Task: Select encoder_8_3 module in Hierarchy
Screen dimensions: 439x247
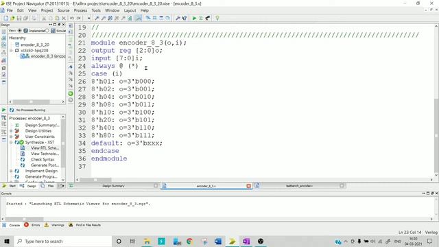Action: click(48, 56)
